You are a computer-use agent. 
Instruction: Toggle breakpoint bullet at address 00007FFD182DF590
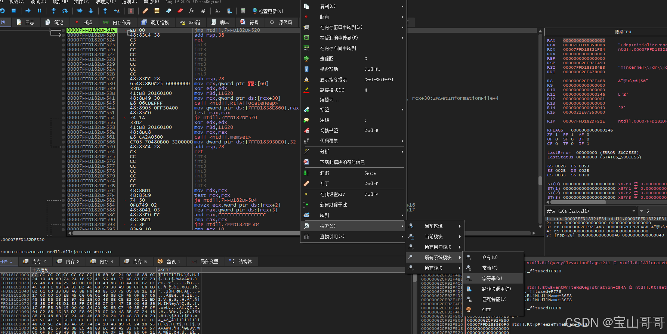pos(64,220)
